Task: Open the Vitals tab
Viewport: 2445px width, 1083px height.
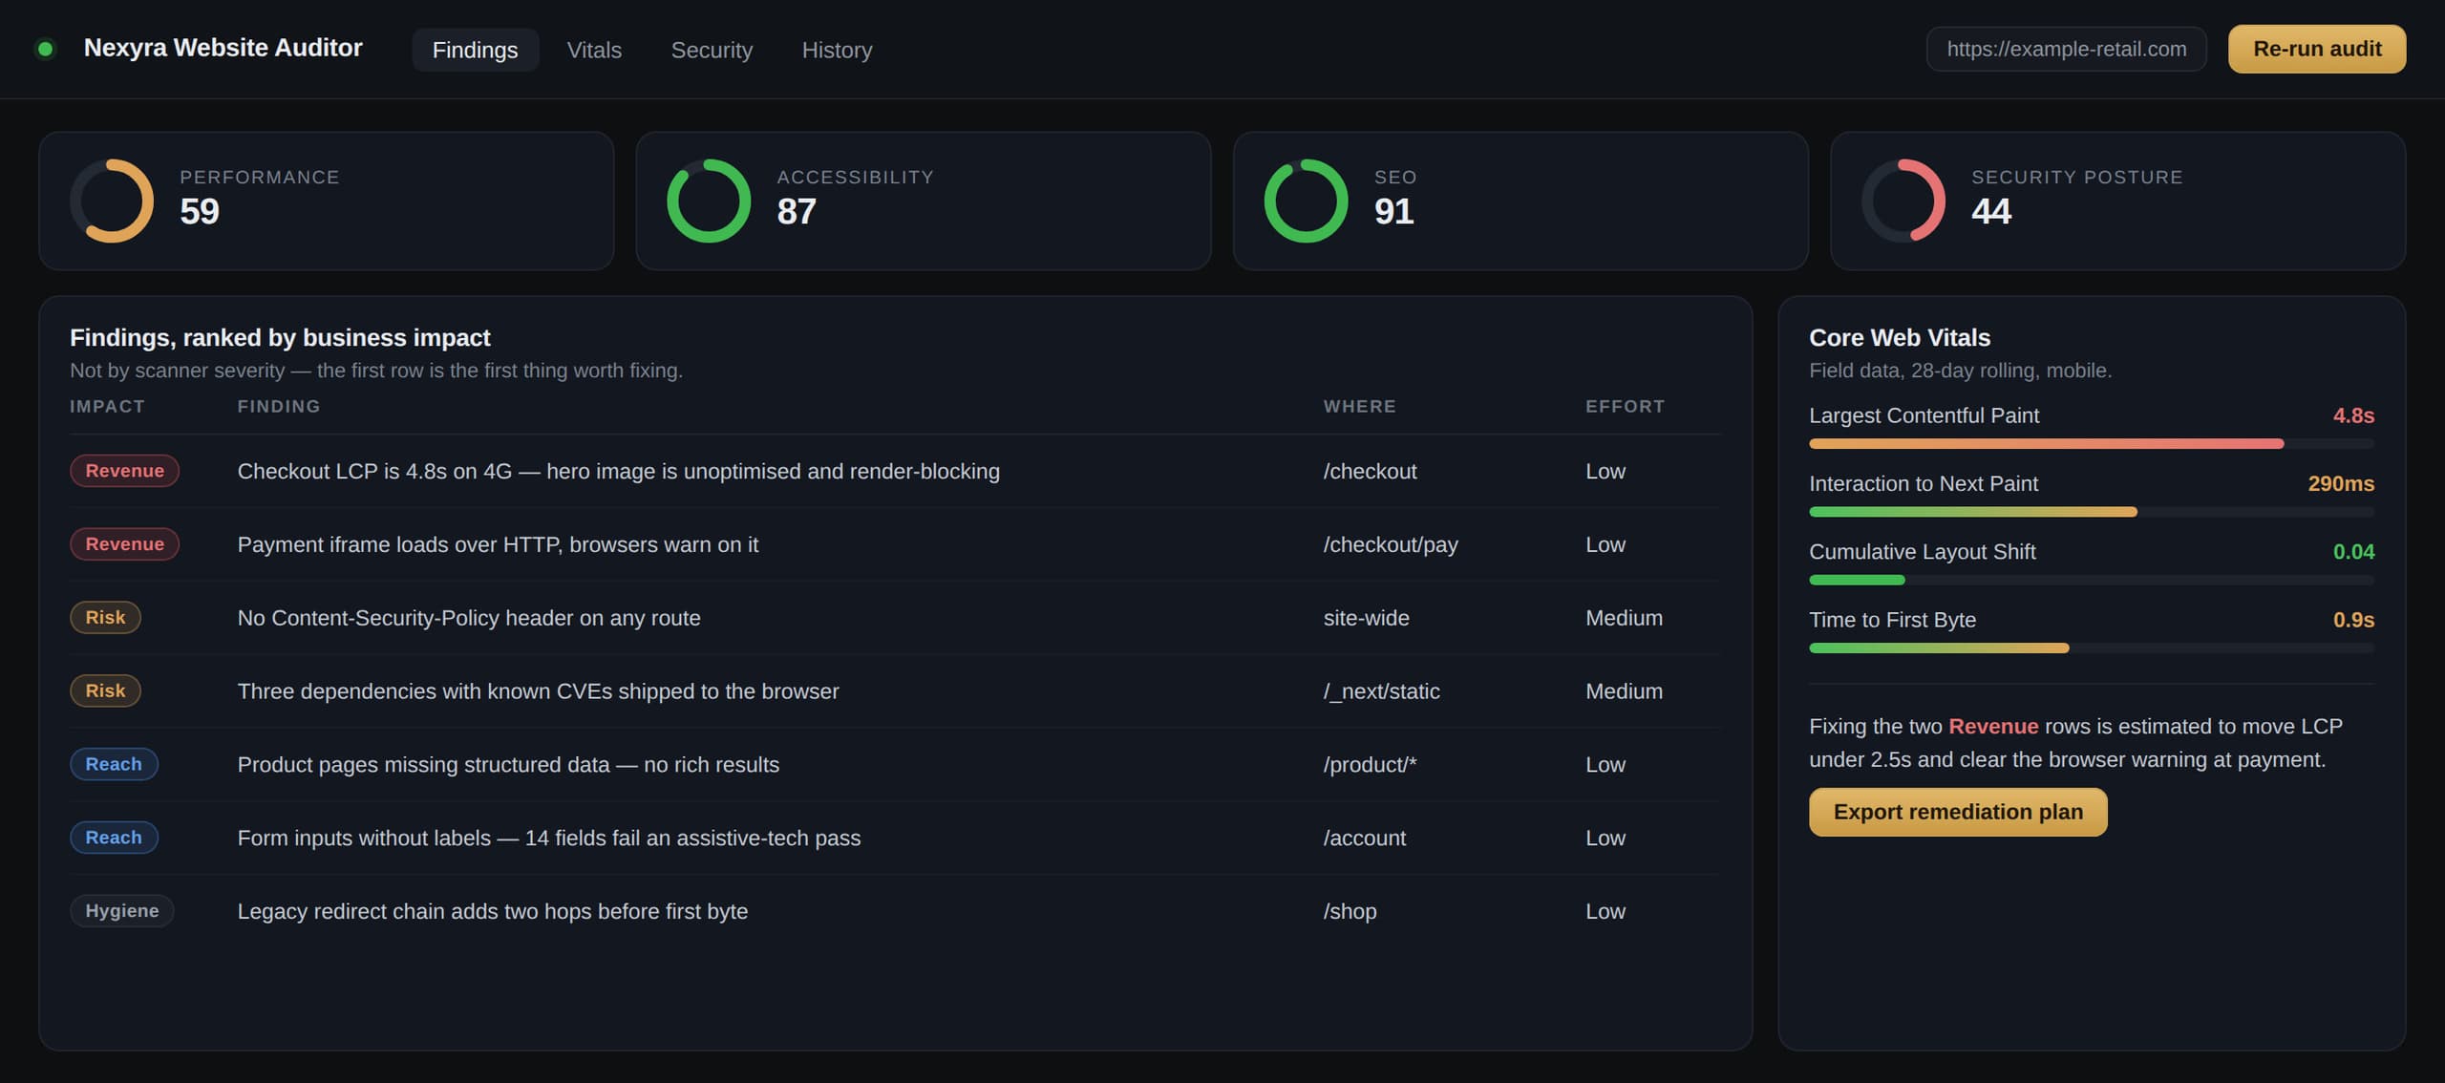Action: point(594,50)
